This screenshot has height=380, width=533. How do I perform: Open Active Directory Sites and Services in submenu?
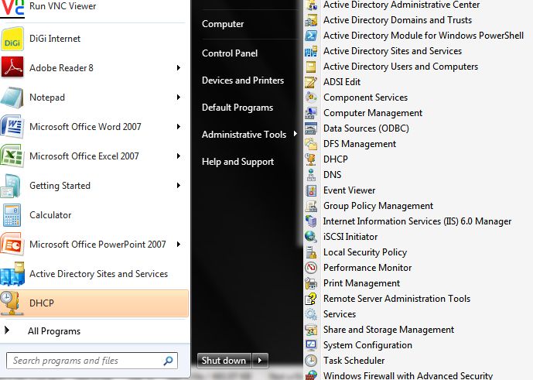(393, 51)
